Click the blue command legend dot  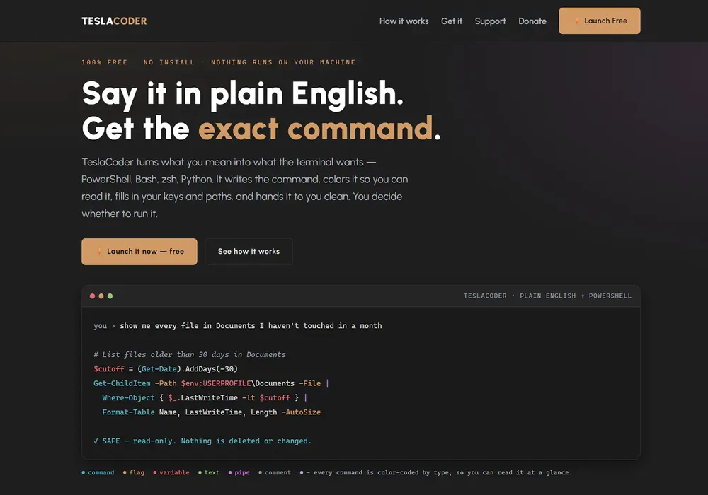pos(83,472)
